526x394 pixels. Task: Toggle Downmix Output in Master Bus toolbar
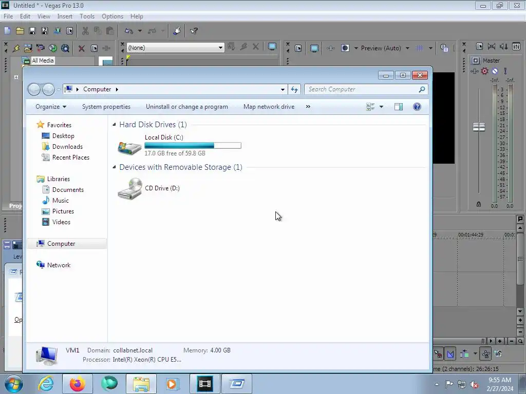point(492,47)
